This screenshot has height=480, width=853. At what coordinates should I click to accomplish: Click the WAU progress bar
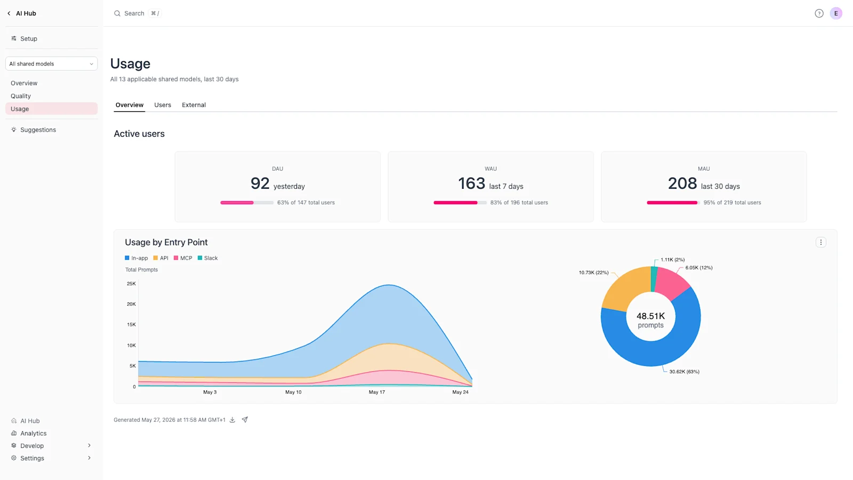coord(460,203)
